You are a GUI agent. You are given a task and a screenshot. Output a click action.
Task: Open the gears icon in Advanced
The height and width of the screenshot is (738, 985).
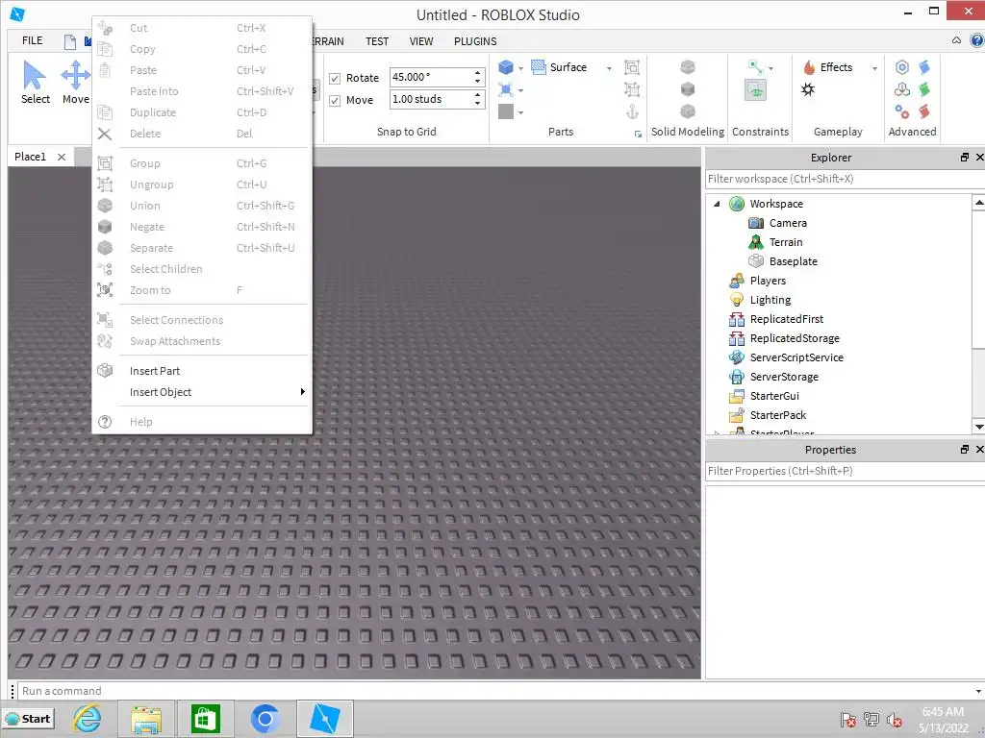(902, 111)
